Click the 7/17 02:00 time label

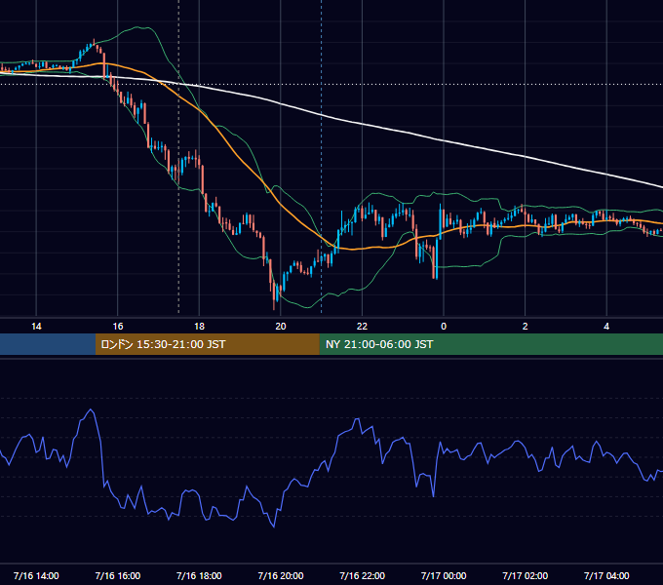click(526, 575)
